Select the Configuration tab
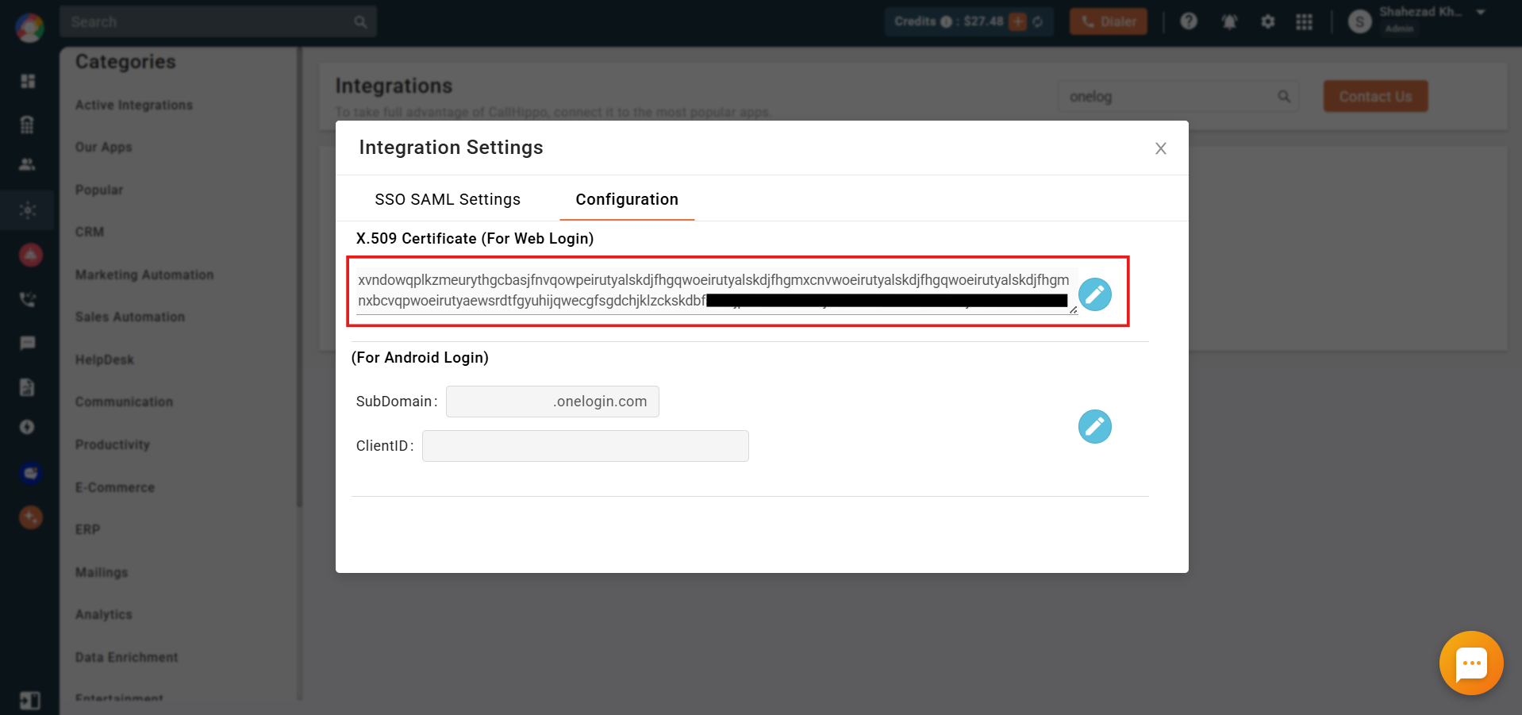This screenshot has width=1522, height=715. 627,199
